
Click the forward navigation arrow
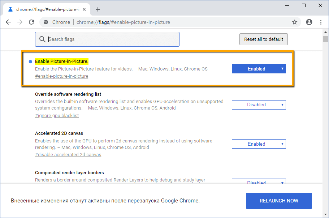click(x=20, y=22)
